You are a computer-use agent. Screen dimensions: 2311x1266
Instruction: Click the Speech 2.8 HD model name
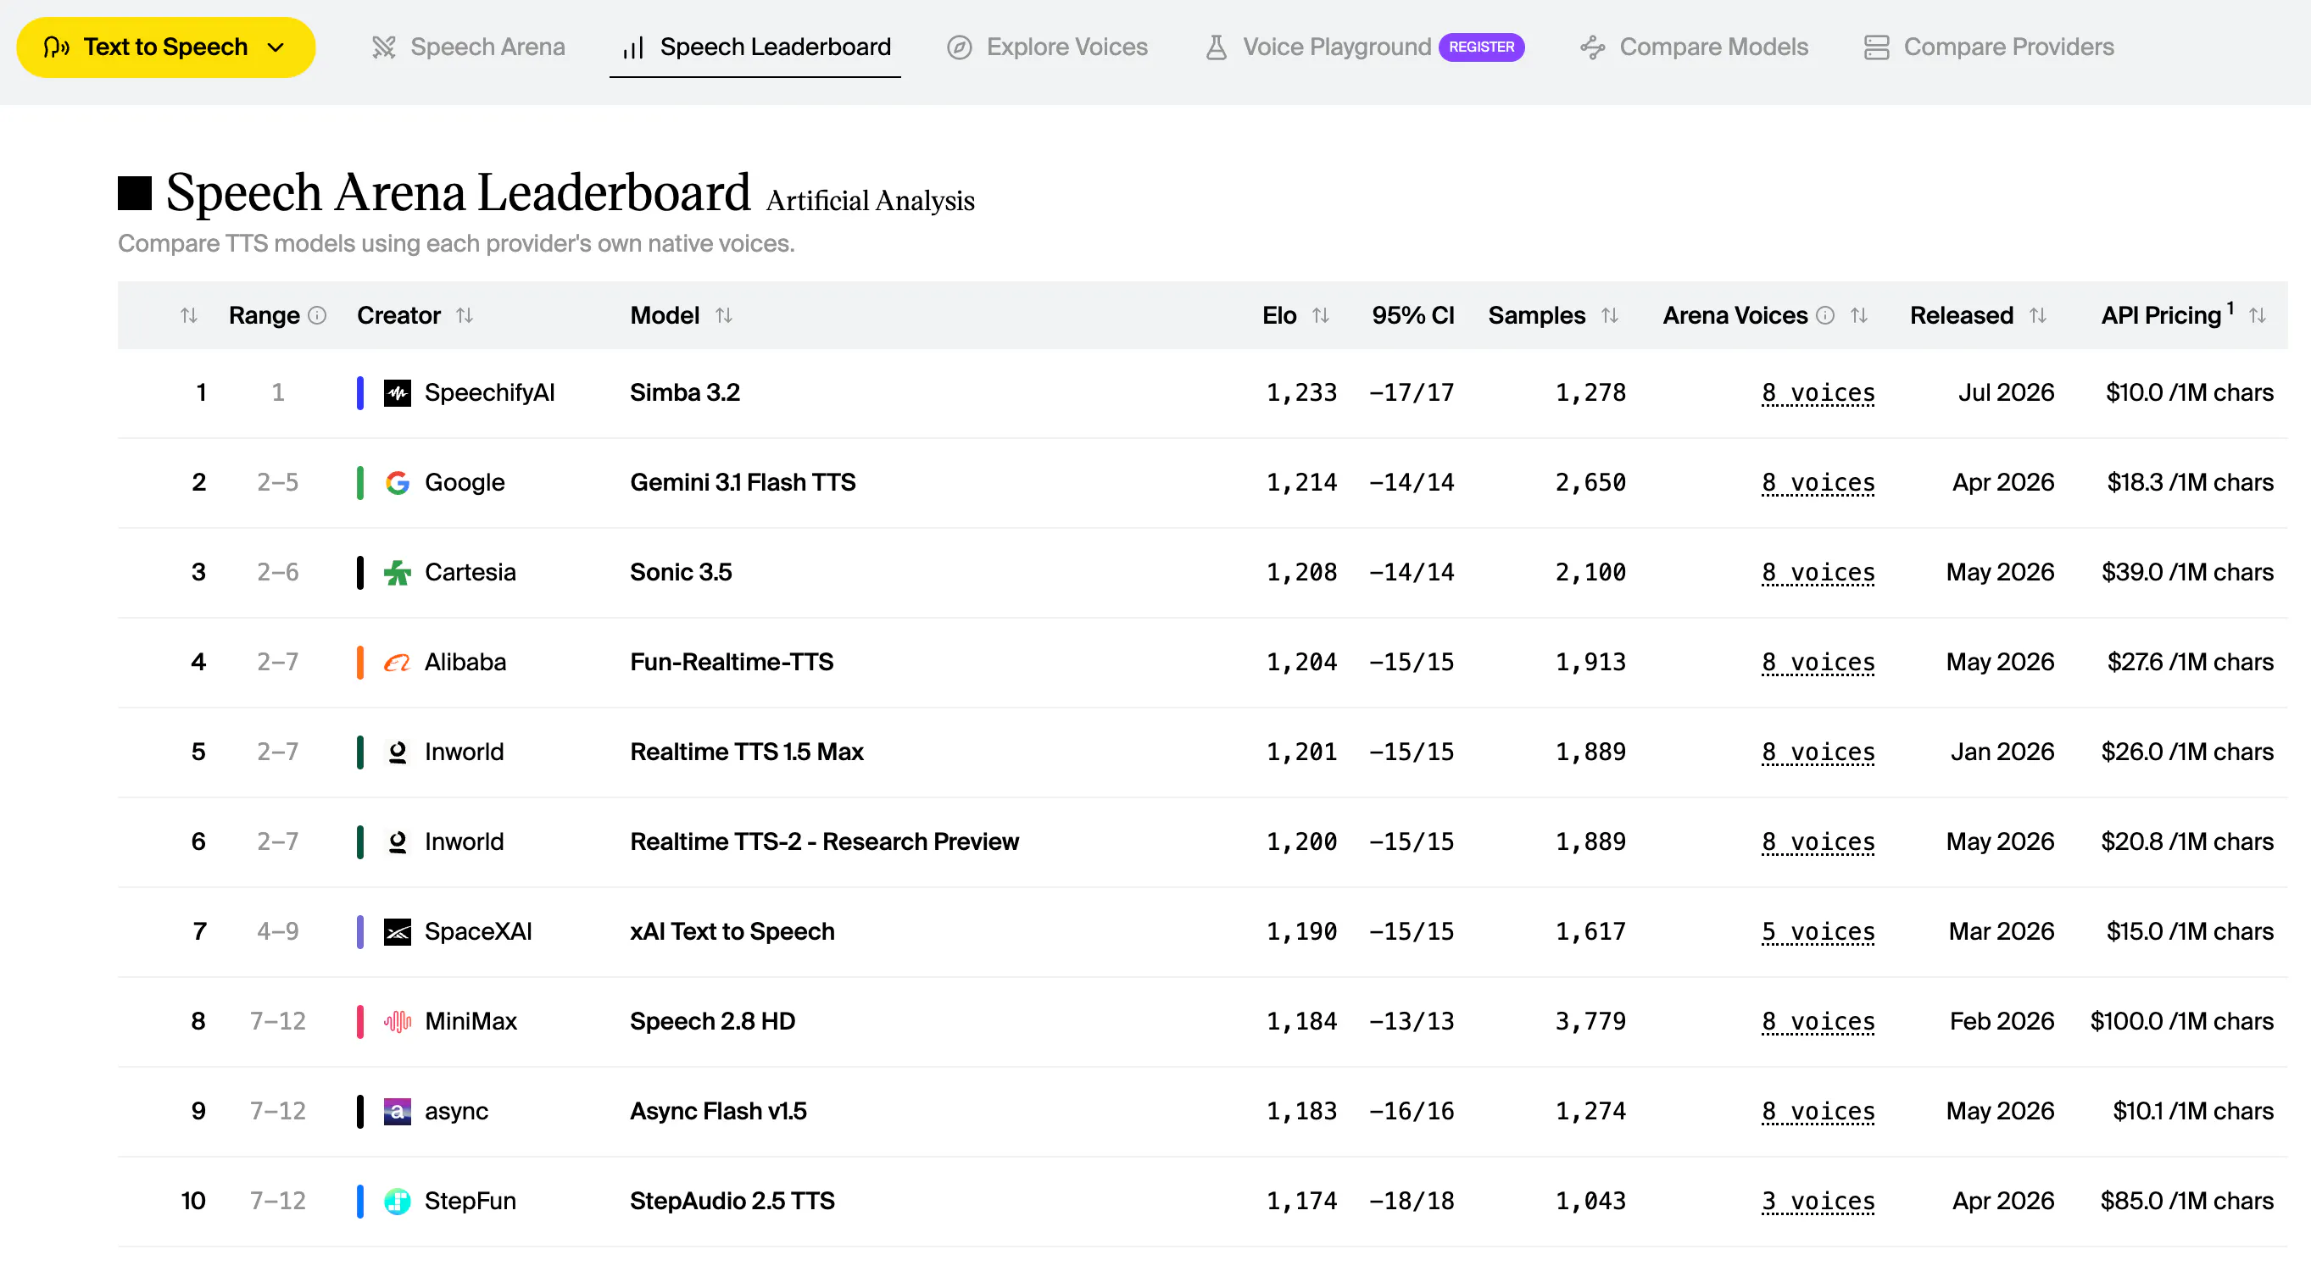(x=712, y=1021)
